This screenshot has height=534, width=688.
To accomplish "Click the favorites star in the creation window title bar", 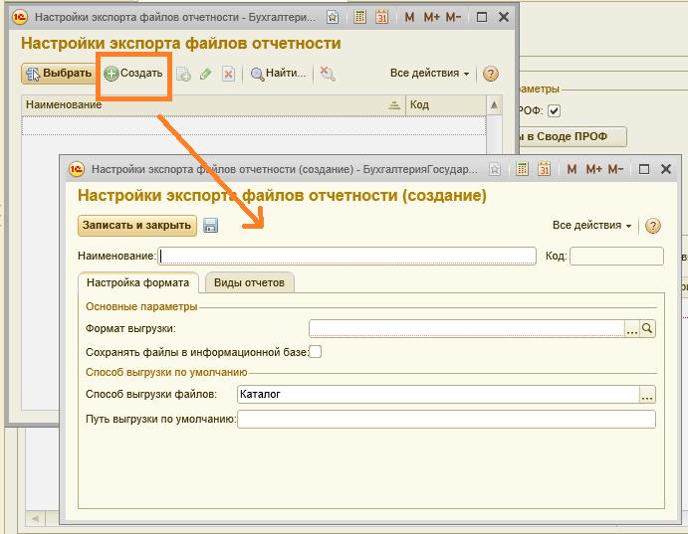I will point(495,169).
